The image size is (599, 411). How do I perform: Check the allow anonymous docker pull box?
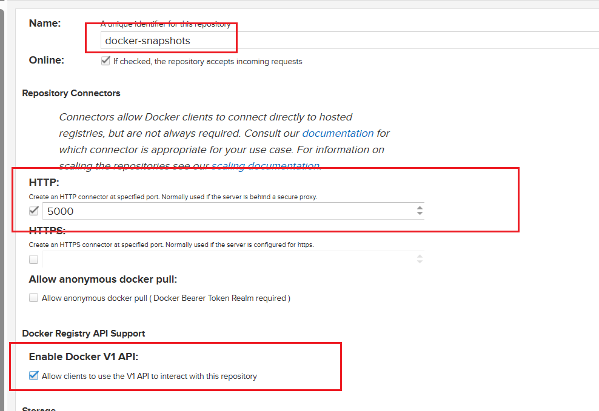(x=34, y=298)
